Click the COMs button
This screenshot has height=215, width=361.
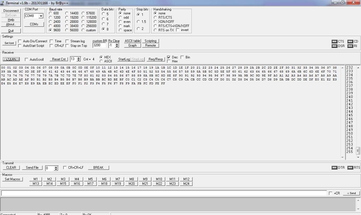pyautogui.click(x=34, y=24)
